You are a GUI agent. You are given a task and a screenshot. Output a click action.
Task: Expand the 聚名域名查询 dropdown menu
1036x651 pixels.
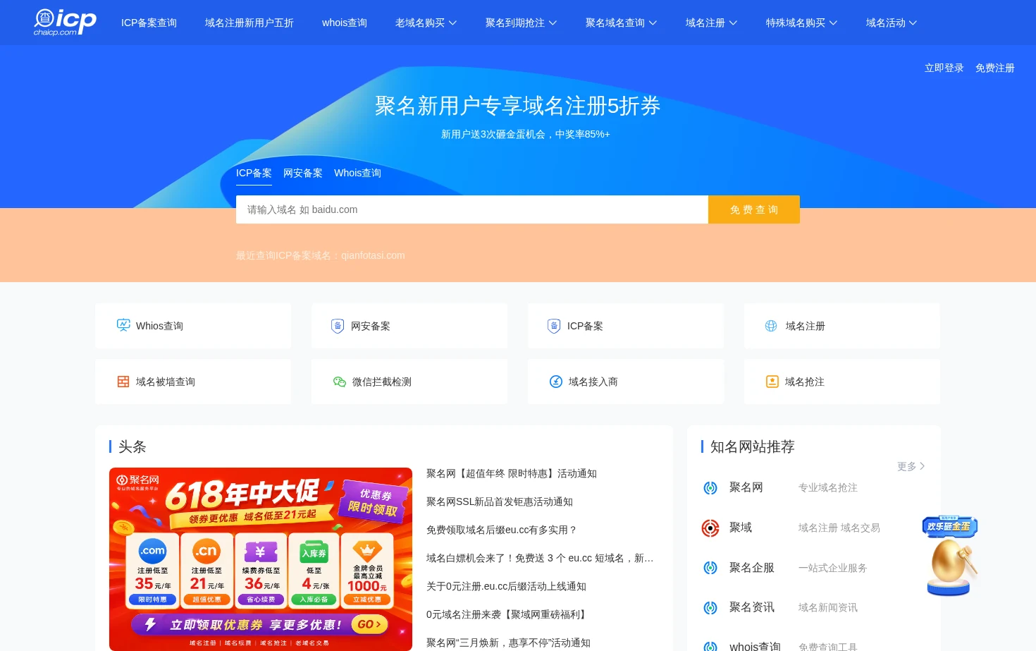pyautogui.click(x=621, y=23)
